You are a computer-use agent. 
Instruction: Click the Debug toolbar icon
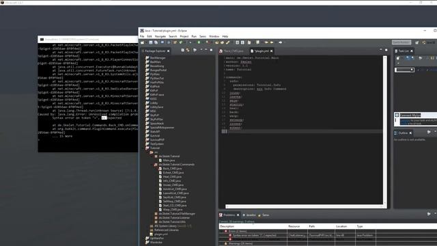click(191, 42)
